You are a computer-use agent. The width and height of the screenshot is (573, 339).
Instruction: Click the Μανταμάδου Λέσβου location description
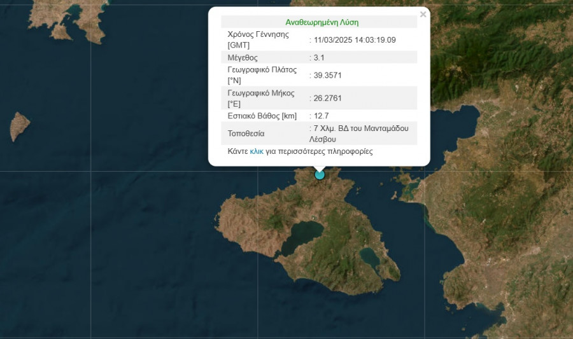pos(361,134)
